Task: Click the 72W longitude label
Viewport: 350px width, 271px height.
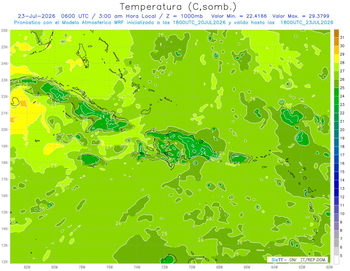Action: coord(164,267)
